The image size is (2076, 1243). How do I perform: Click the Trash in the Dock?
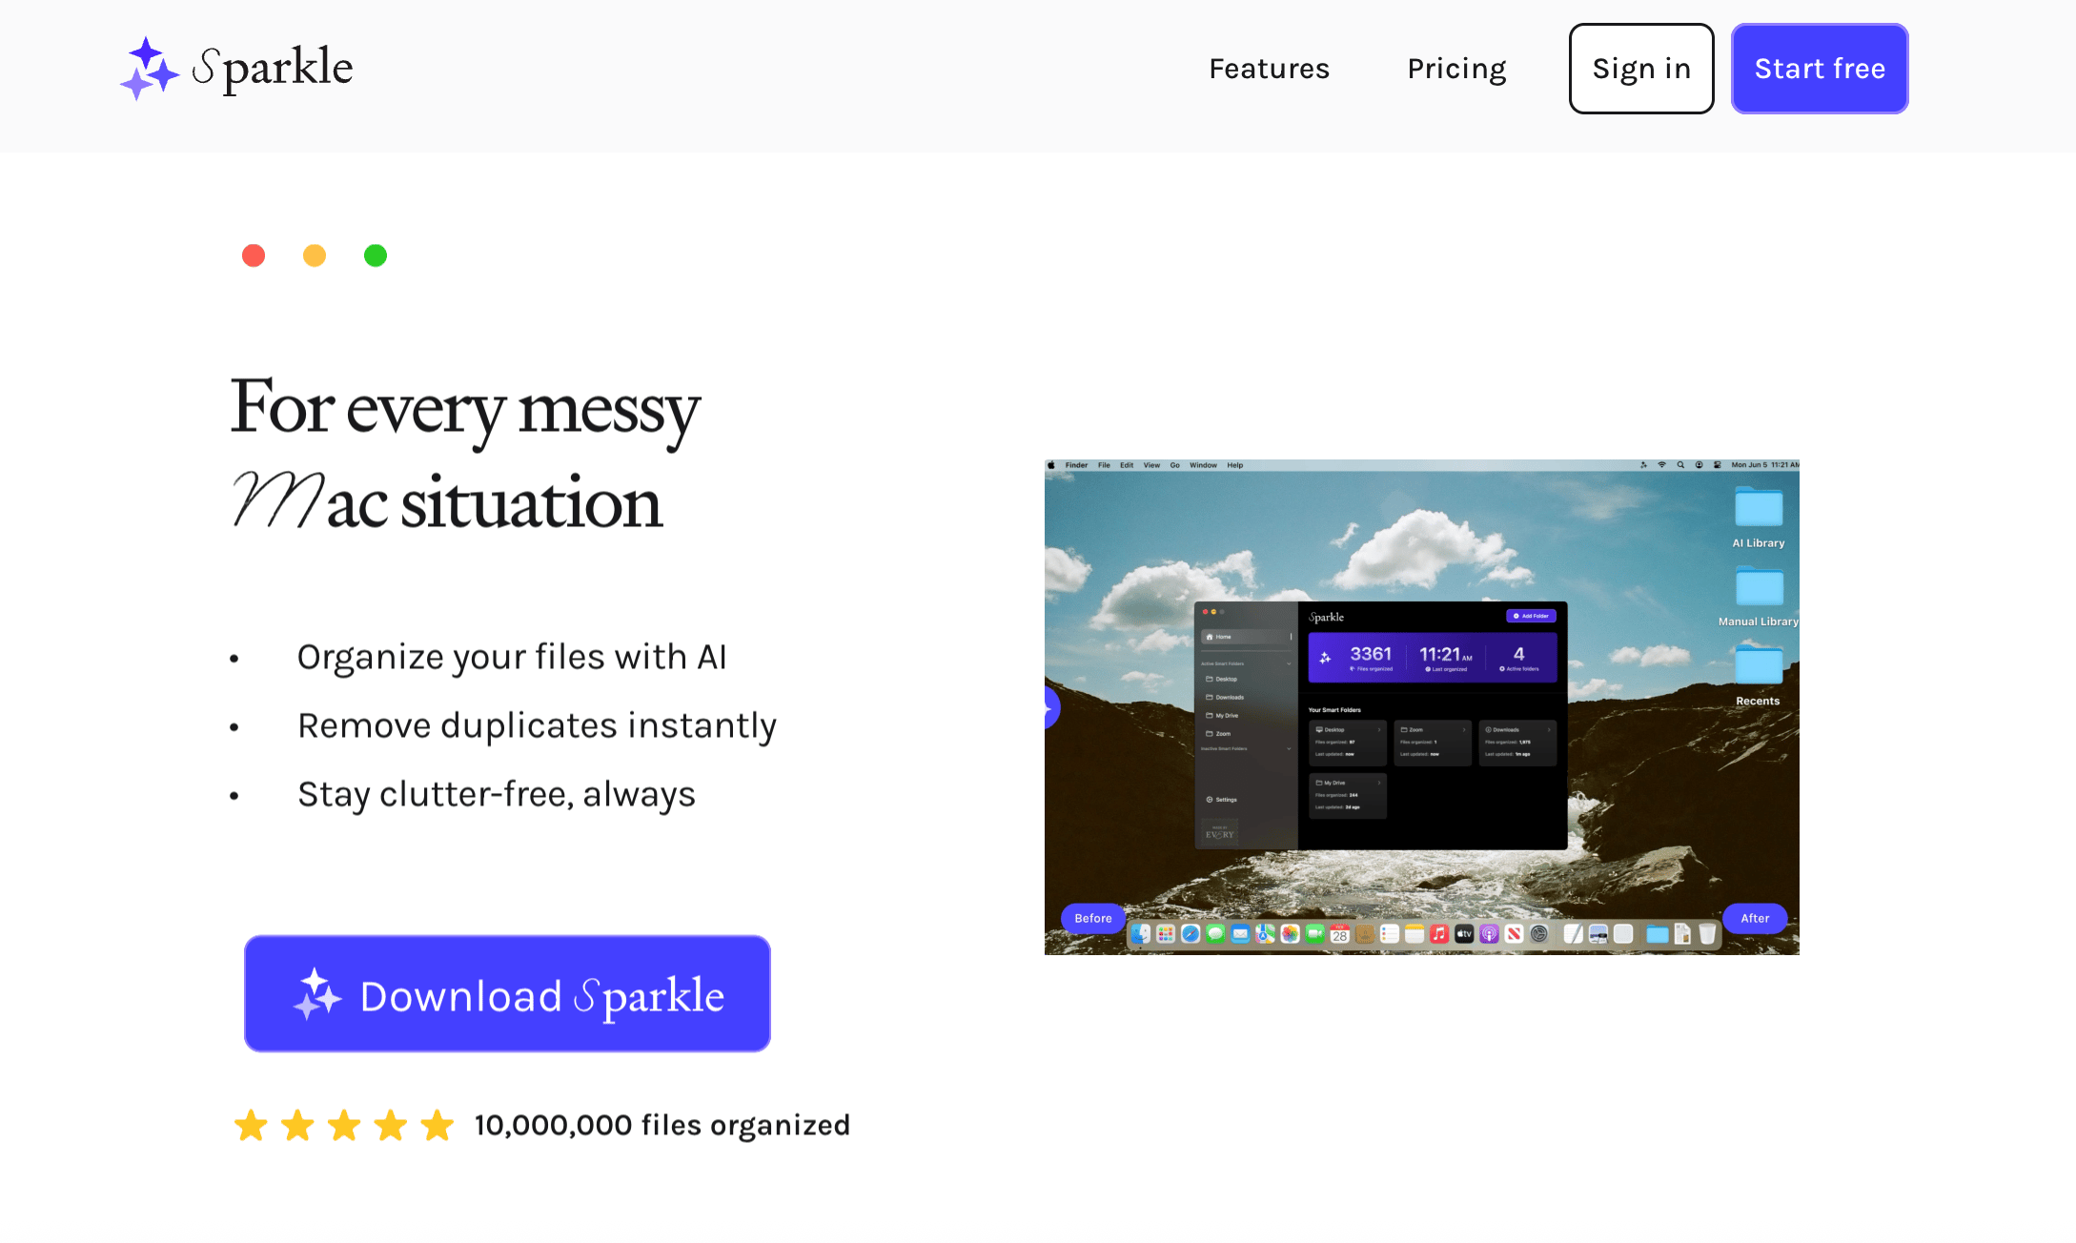1707,934
